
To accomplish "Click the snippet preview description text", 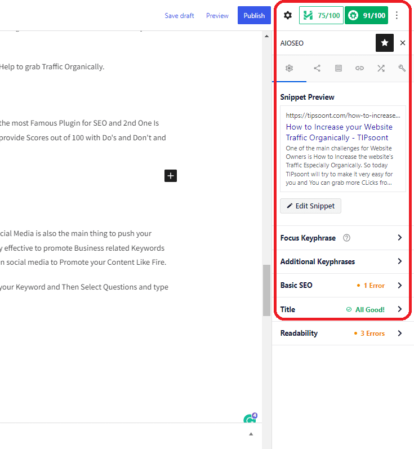I will [339, 166].
